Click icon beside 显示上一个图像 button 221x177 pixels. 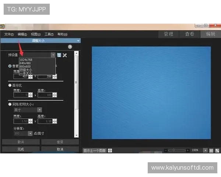(110, 150)
